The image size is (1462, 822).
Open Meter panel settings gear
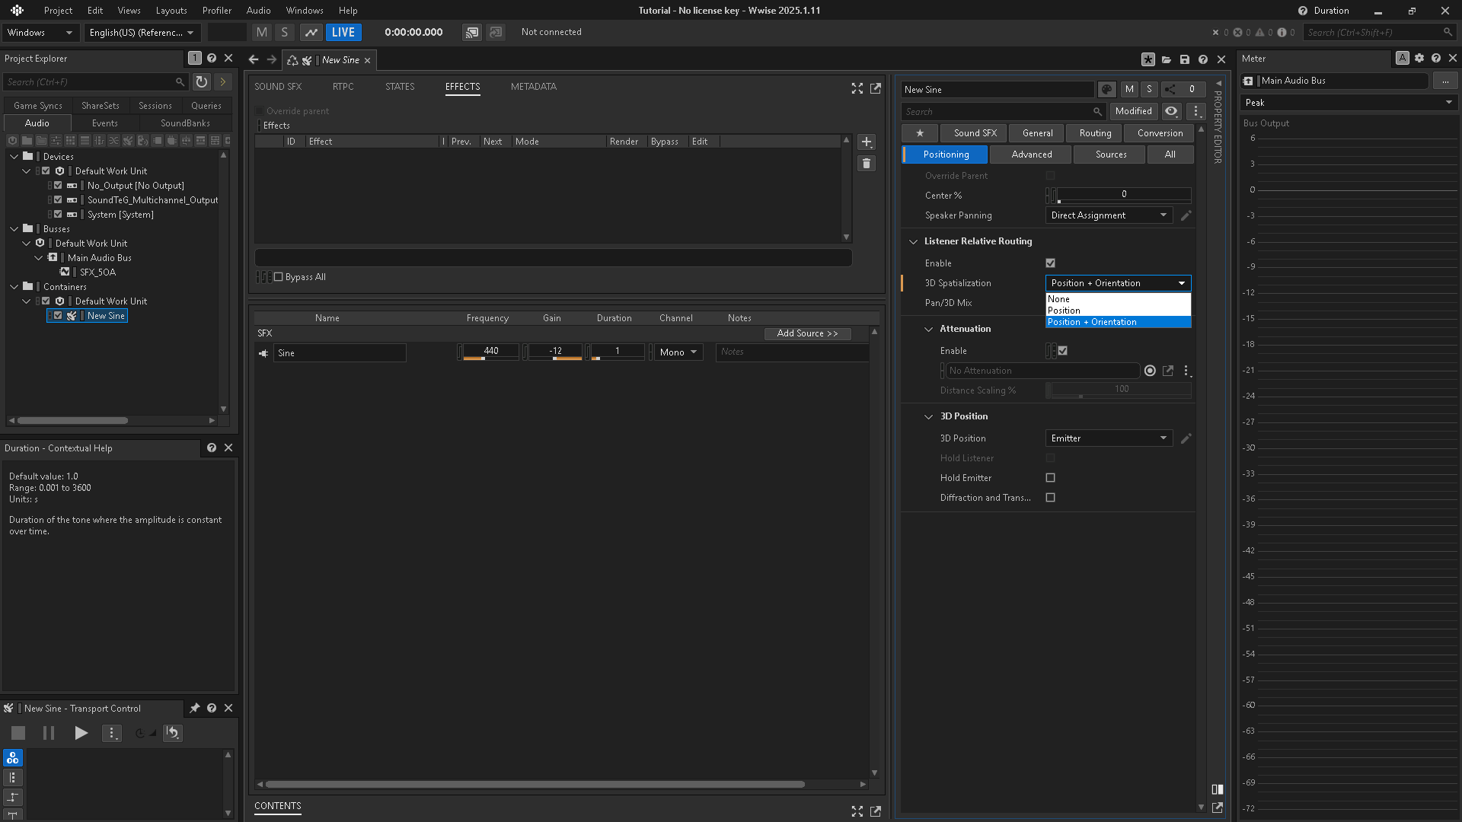1419,58
